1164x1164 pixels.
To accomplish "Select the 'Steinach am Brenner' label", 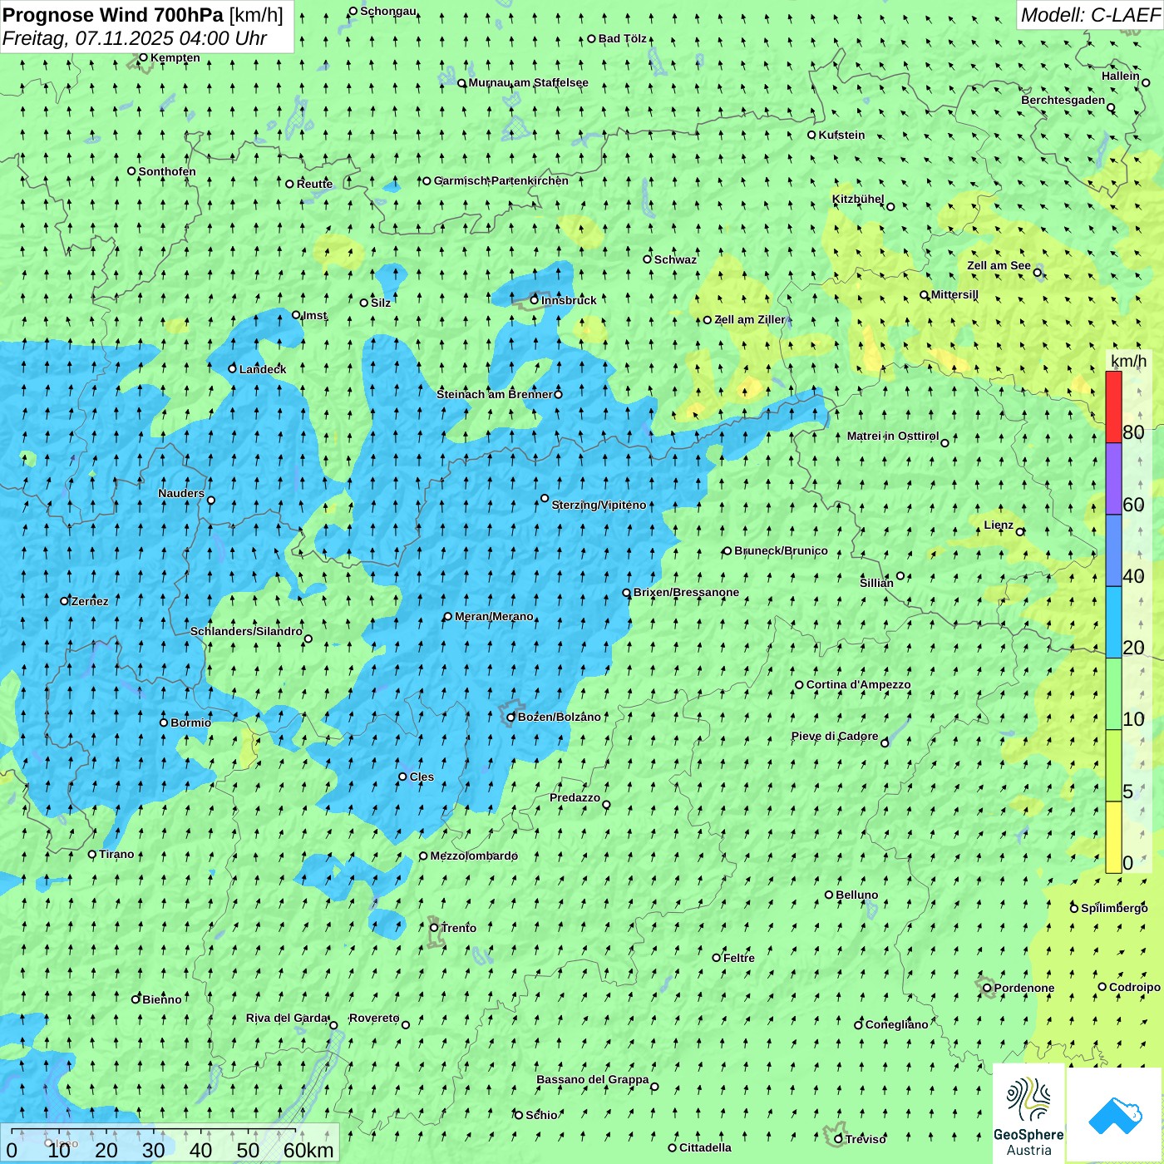I will click(495, 394).
